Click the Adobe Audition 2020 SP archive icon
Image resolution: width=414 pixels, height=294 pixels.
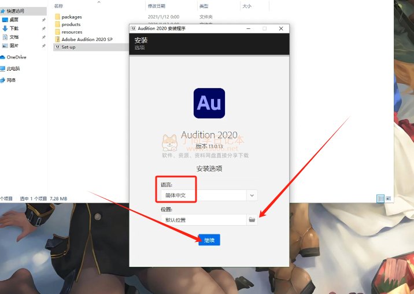[x=58, y=39]
